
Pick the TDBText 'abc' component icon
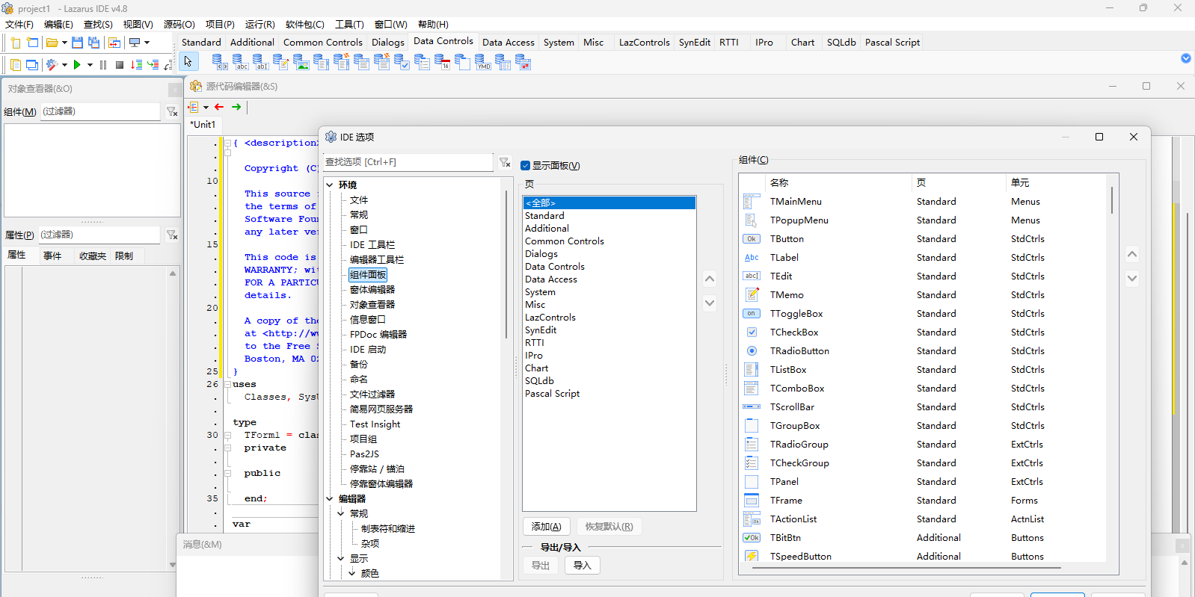click(239, 62)
